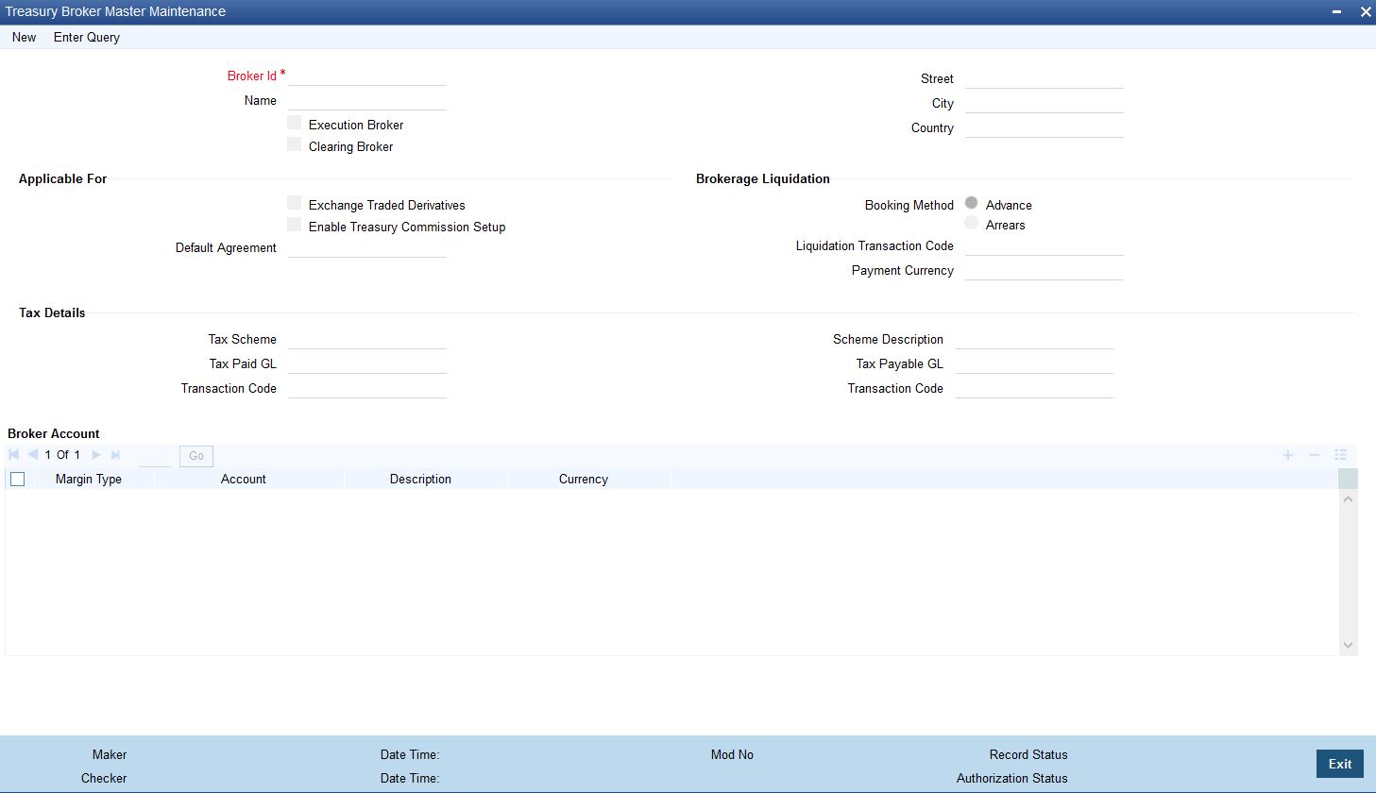
Task: Click the Currency column header
Action: point(584,480)
